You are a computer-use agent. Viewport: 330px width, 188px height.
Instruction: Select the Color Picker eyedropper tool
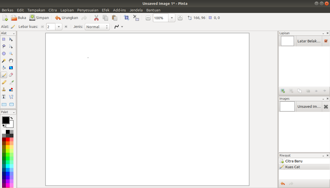[11, 82]
